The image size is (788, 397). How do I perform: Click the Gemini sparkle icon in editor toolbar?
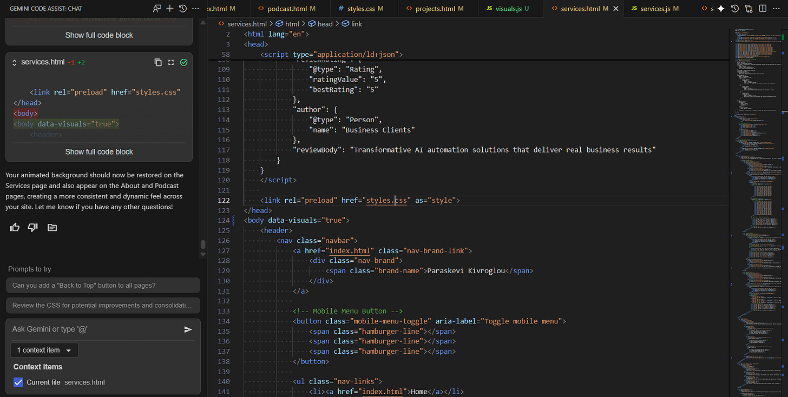721,9
